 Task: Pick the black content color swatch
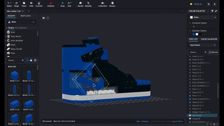pos(200,34)
